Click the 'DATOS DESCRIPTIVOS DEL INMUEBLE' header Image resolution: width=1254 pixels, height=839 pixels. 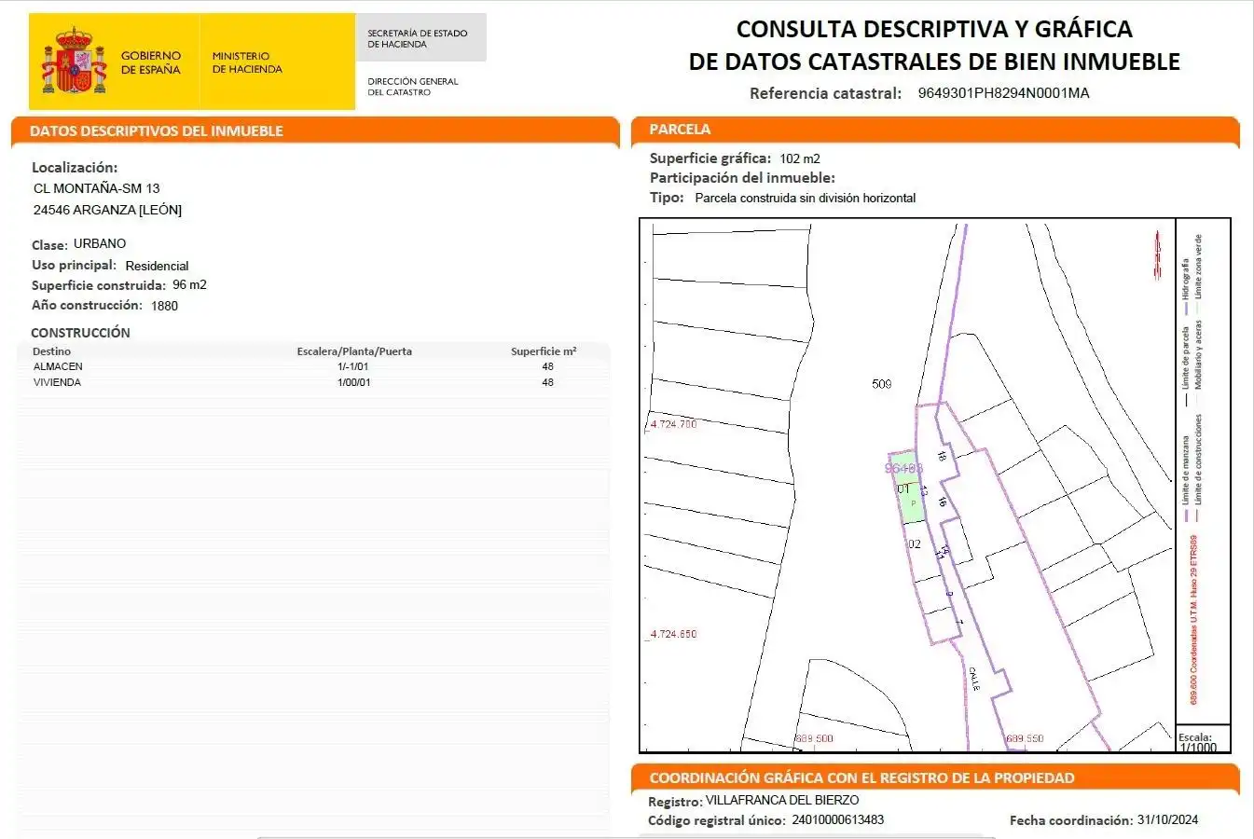coord(157,131)
